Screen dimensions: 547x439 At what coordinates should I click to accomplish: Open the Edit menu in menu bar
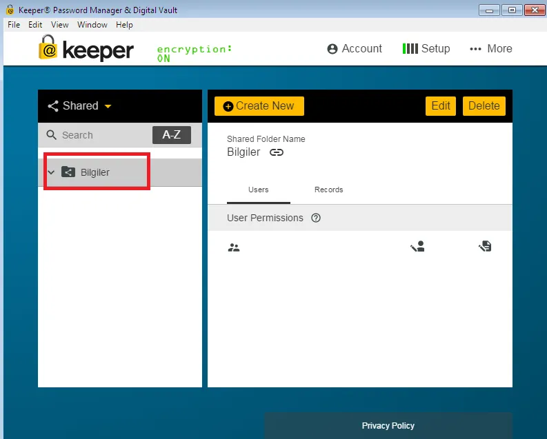coord(35,25)
